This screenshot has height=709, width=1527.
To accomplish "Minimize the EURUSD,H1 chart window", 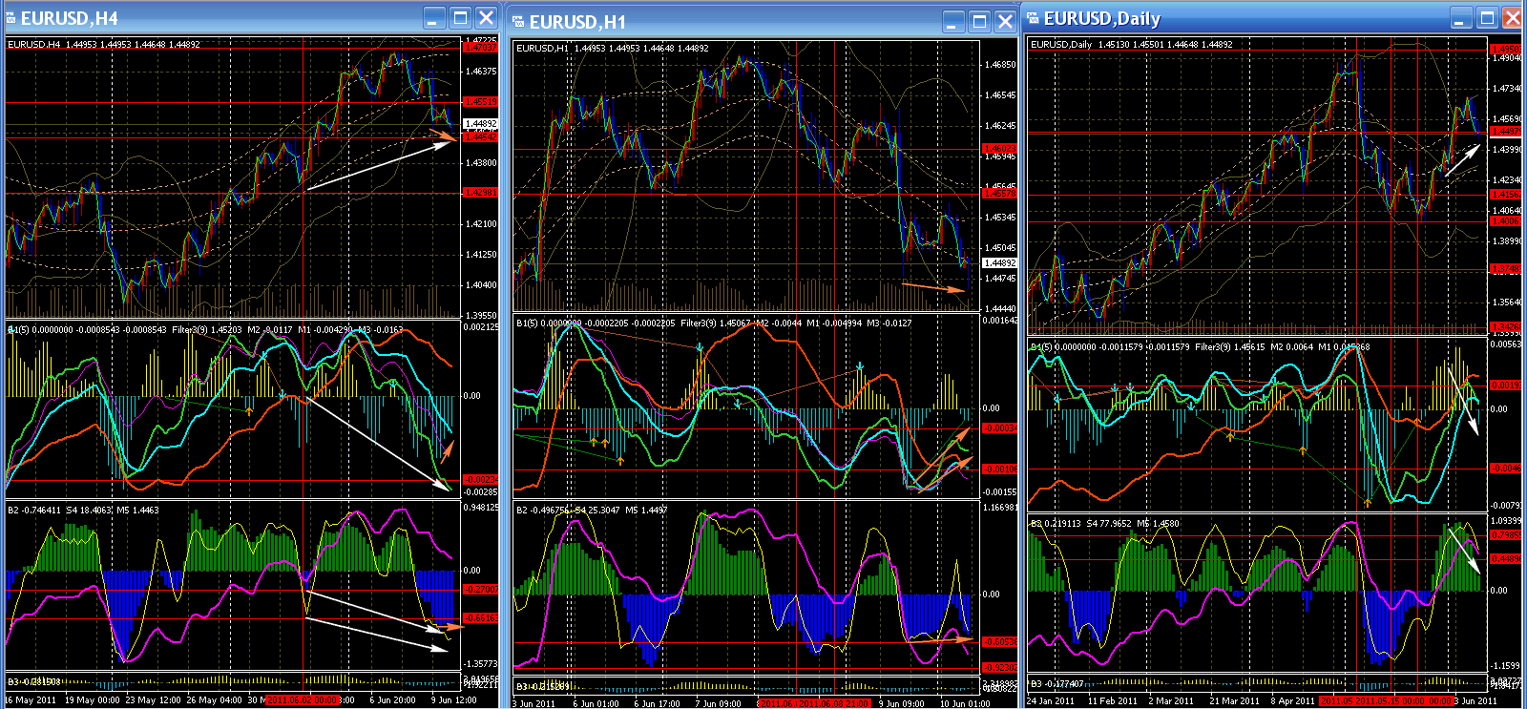I will click(953, 22).
